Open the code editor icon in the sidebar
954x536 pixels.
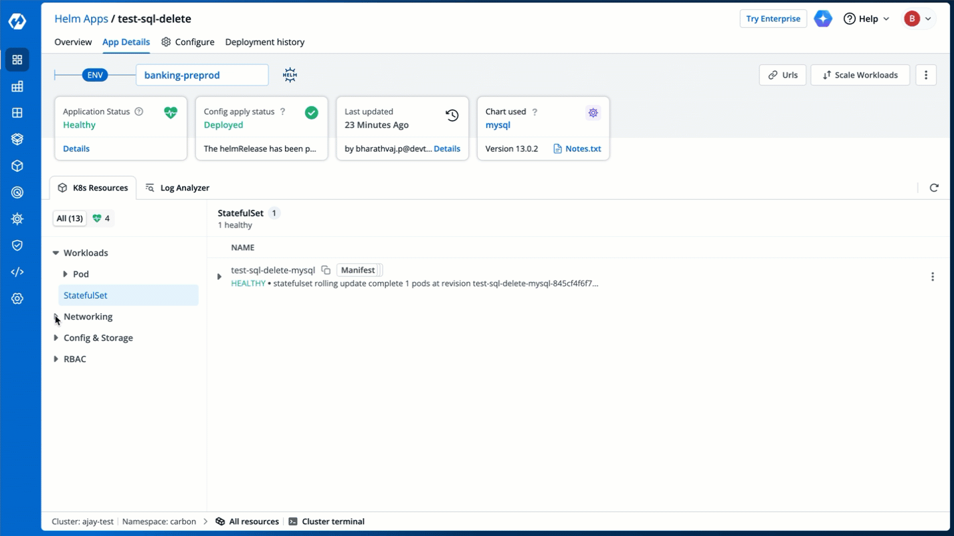[17, 272]
